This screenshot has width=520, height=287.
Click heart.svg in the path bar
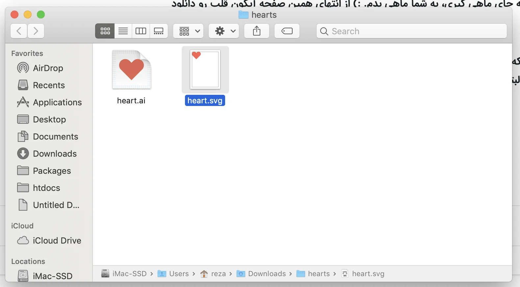tap(363, 274)
